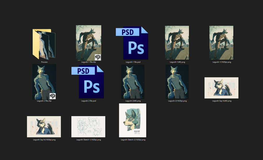Open the Legoshi Say hi(1920p).png thumbnail

click(x=44, y=127)
